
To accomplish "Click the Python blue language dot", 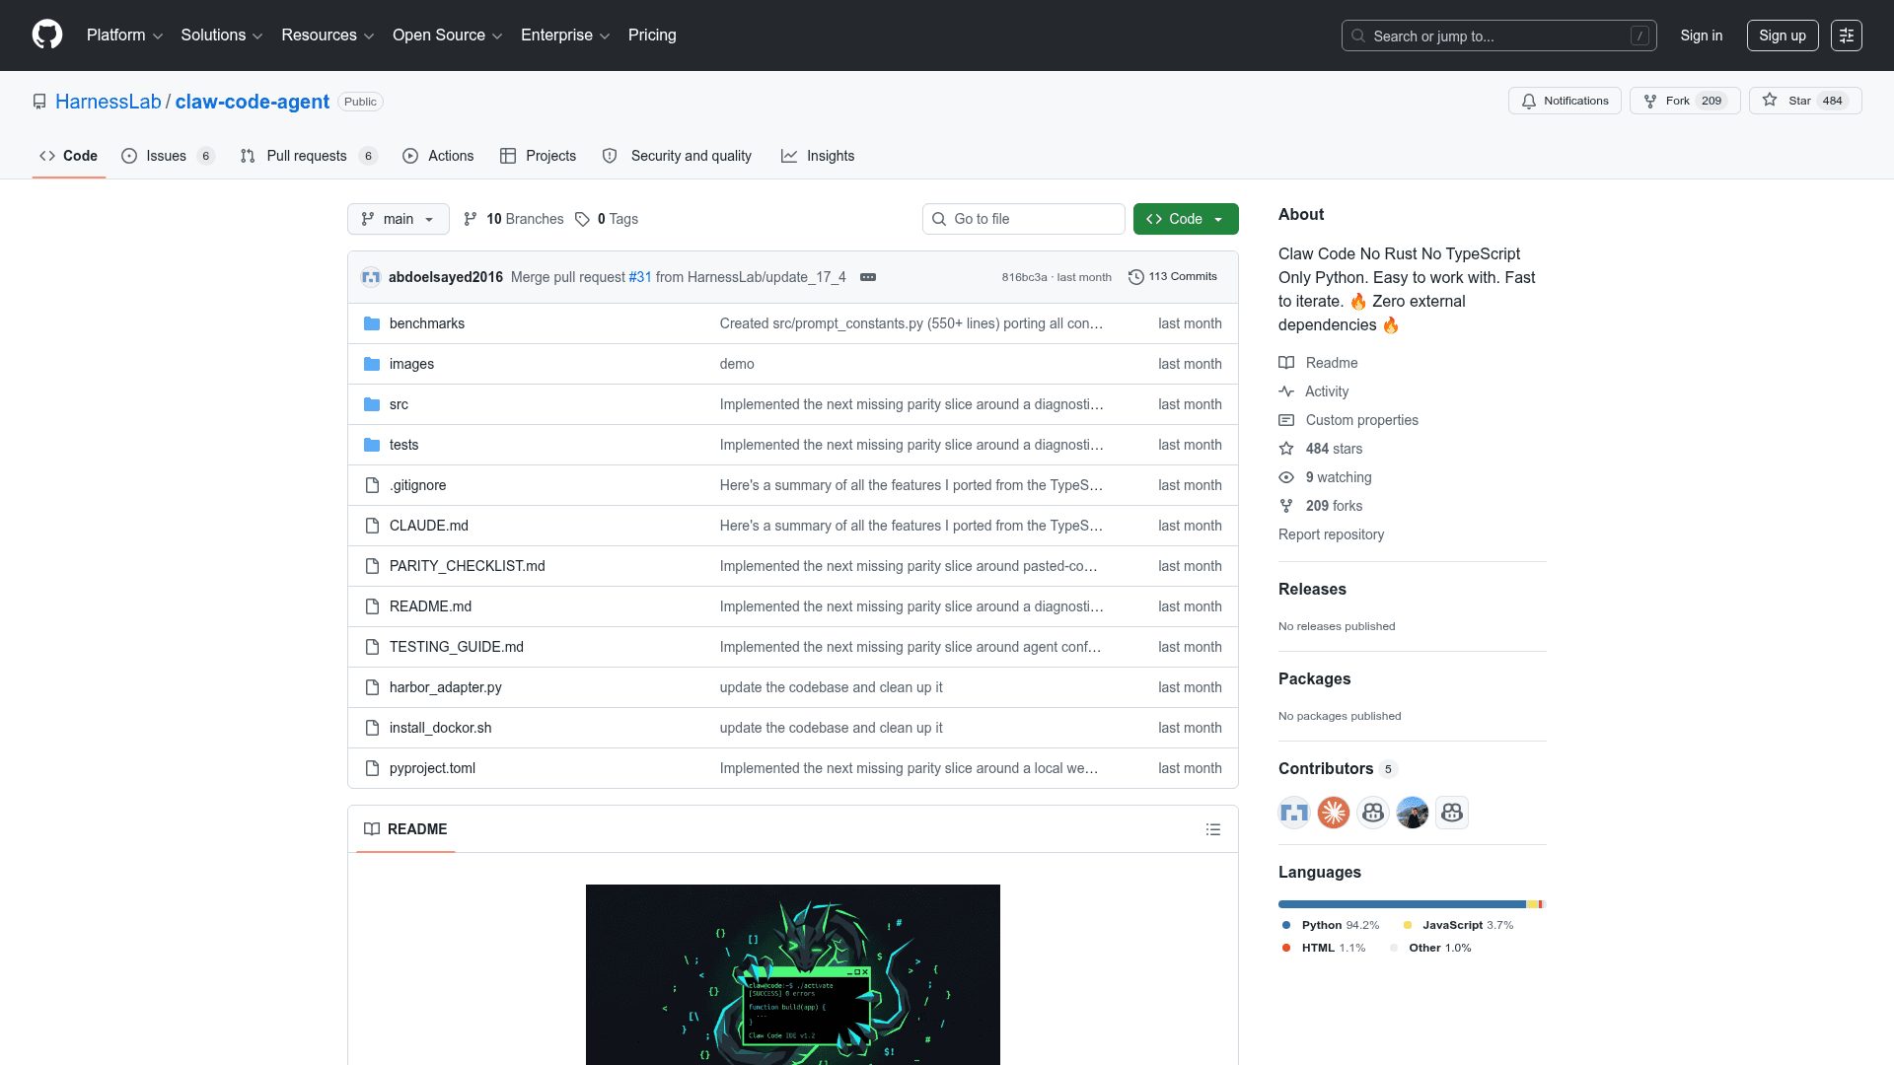I will (1286, 925).
